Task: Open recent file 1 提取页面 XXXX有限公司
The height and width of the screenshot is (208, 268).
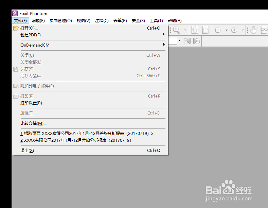Action: tap(90, 134)
